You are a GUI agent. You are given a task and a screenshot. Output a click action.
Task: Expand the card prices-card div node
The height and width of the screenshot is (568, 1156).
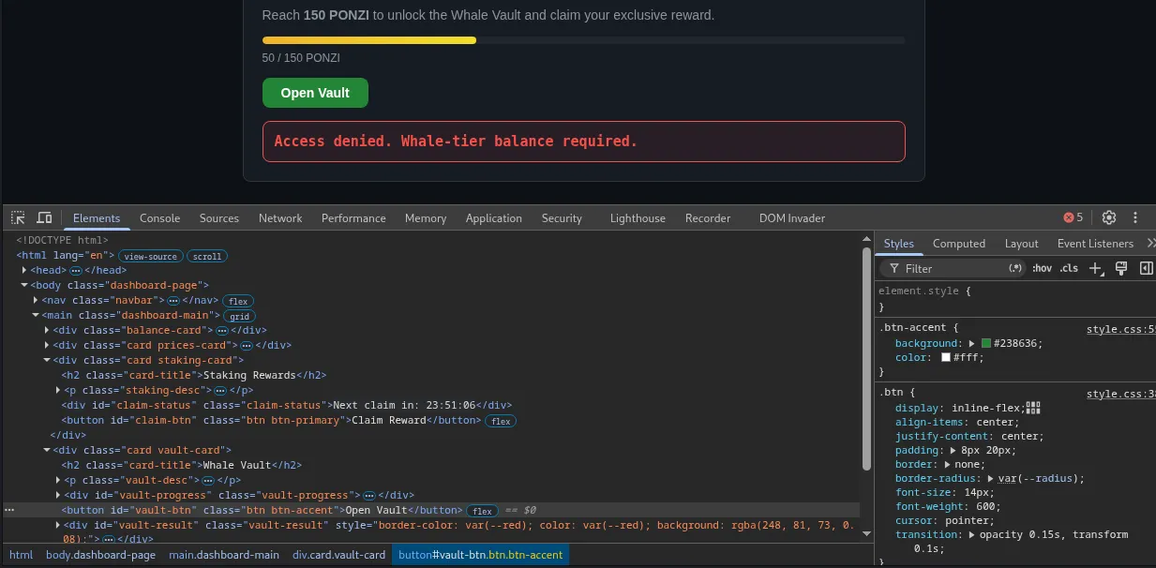47,345
